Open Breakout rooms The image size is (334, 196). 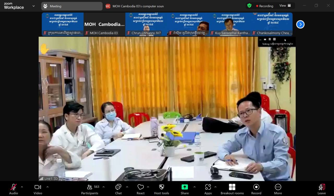[232, 189]
